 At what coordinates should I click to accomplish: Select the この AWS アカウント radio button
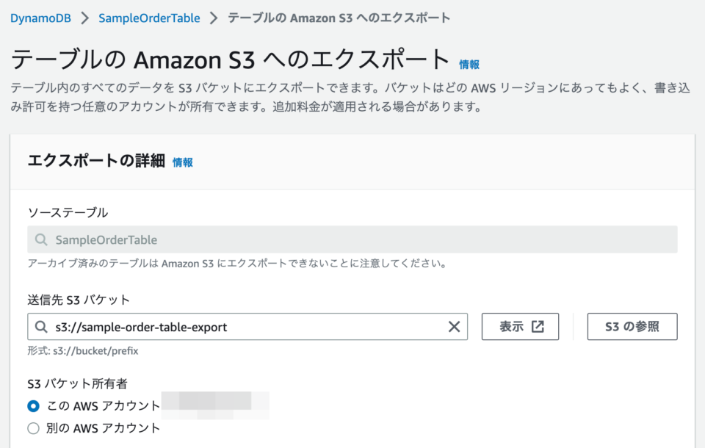coord(33,406)
